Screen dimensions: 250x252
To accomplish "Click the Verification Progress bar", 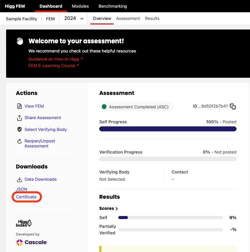I will 168,159.
